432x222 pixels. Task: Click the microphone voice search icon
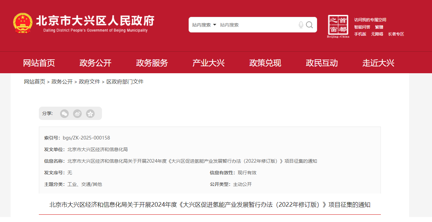click(301, 25)
